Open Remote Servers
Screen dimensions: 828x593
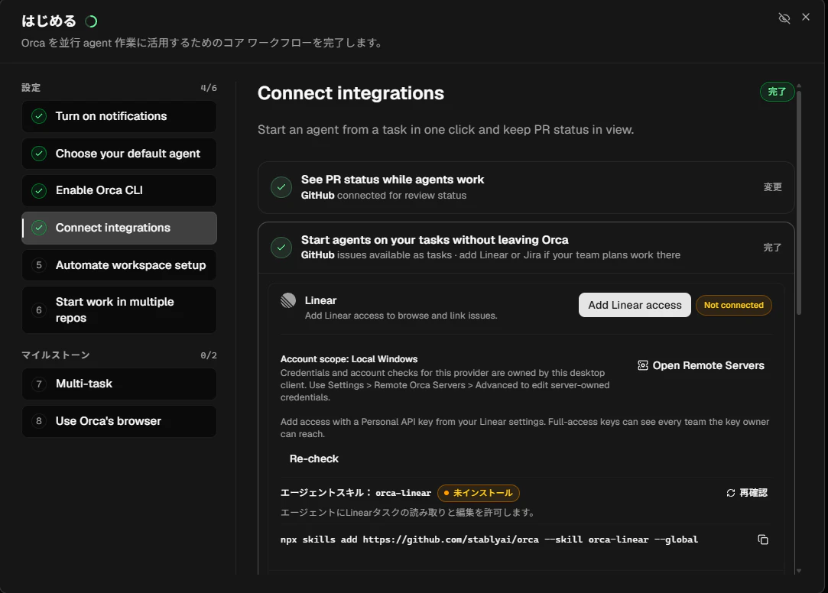[701, 365]
